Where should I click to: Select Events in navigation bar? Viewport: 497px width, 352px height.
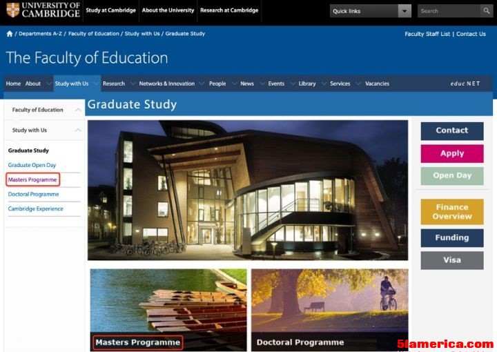(x=276, y=84)
